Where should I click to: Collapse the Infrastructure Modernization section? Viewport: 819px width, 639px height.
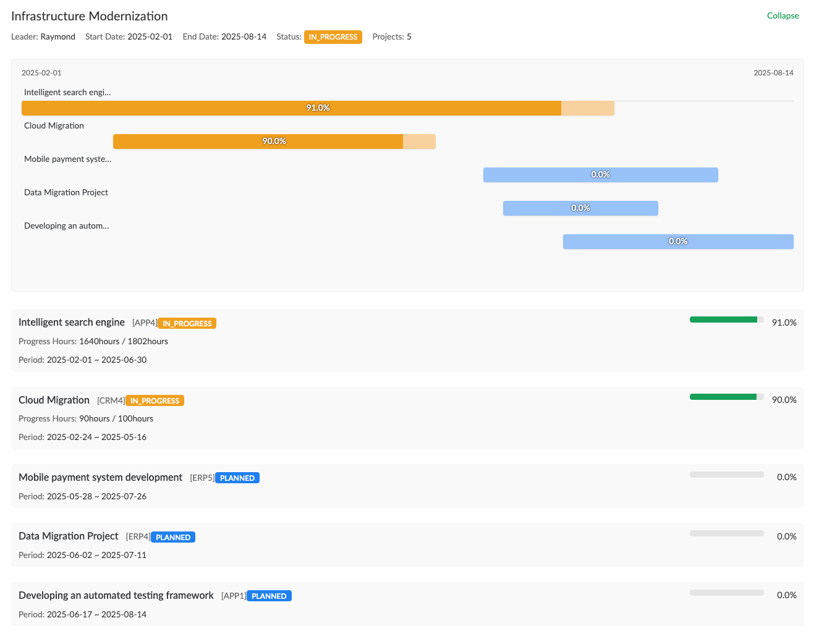point(783,15)
